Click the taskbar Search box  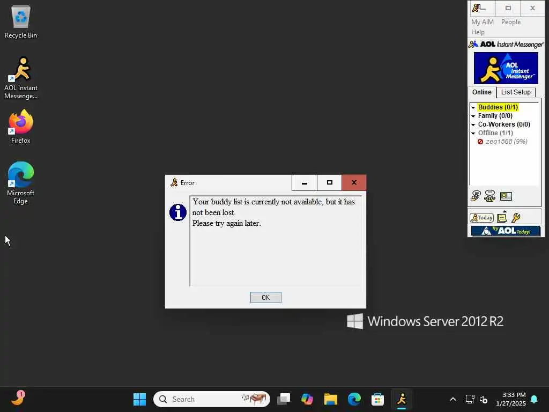[x=211, y=399]
